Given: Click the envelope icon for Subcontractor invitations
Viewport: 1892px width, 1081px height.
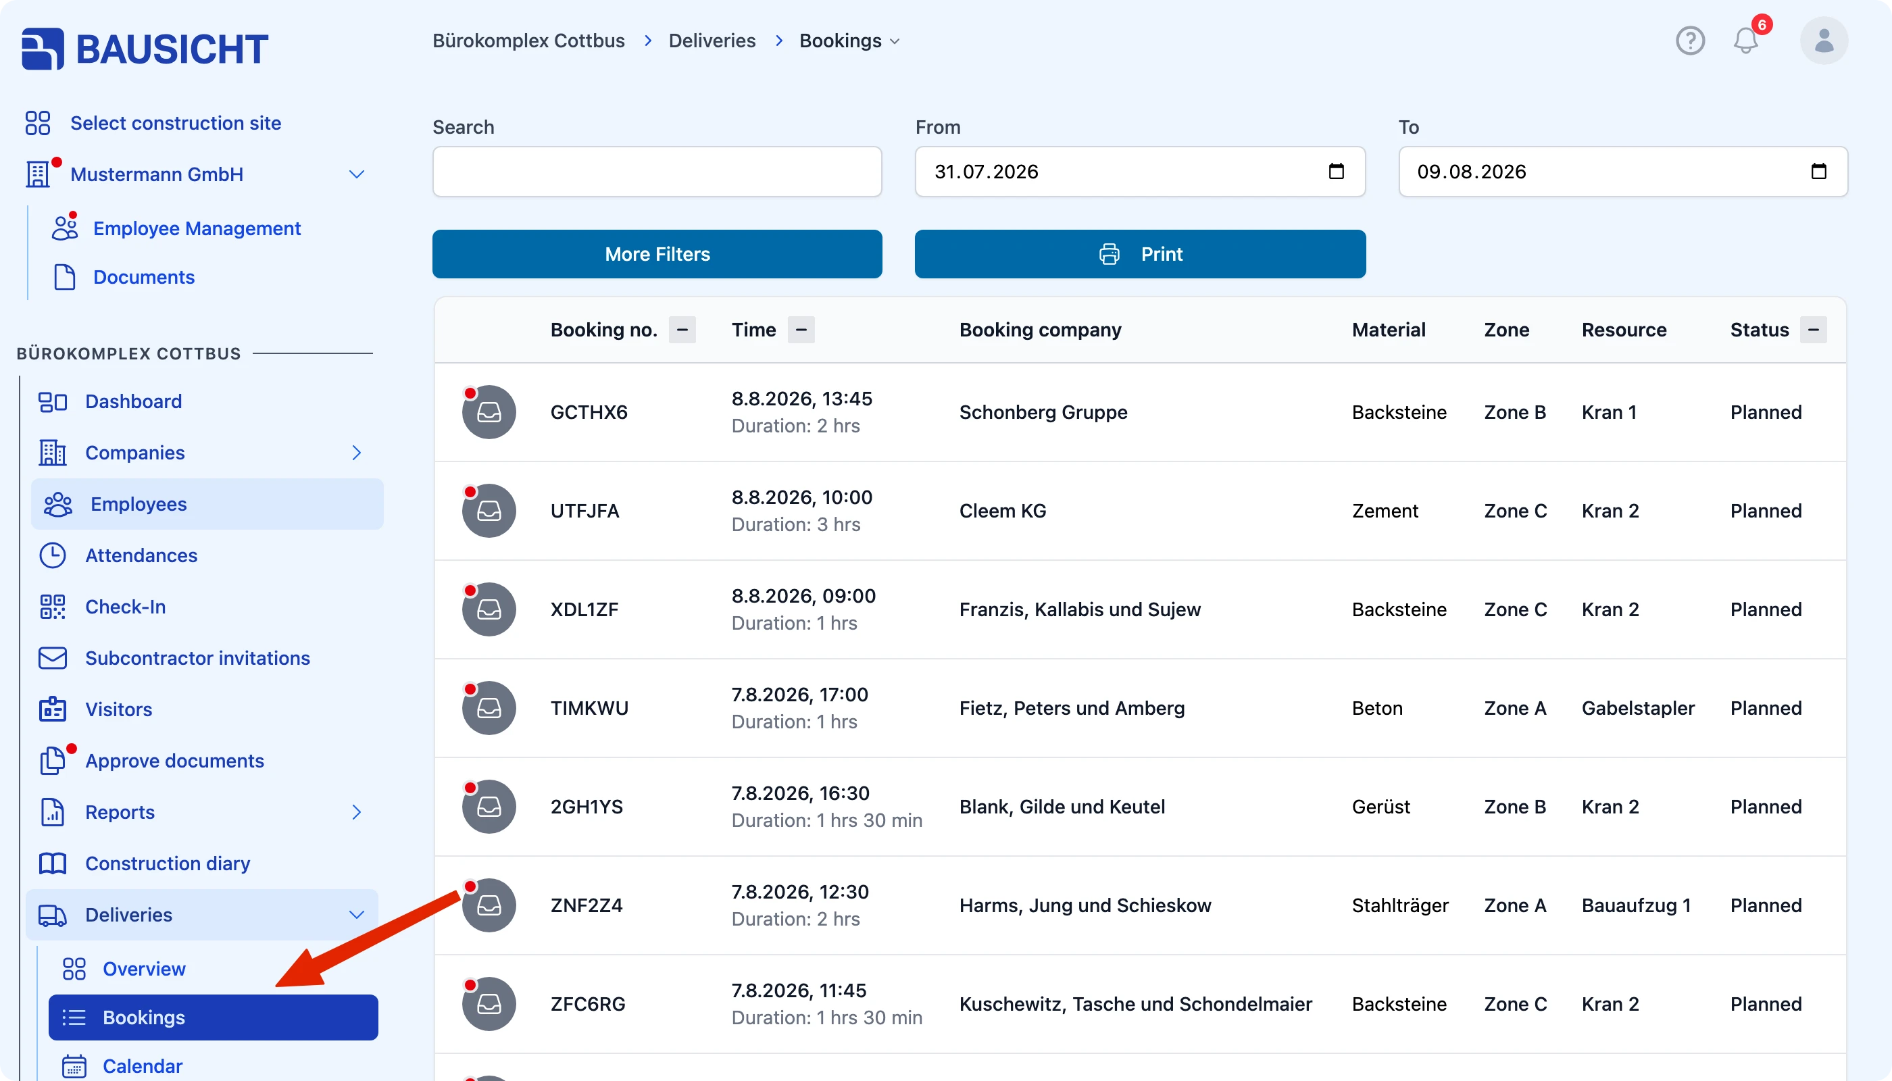Looking at the screenshot, I should point(53,659).
